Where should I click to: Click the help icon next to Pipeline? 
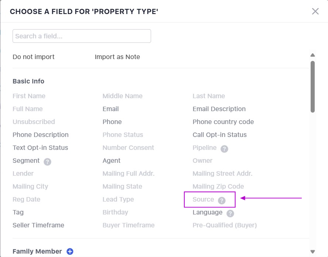click(225, 149)
